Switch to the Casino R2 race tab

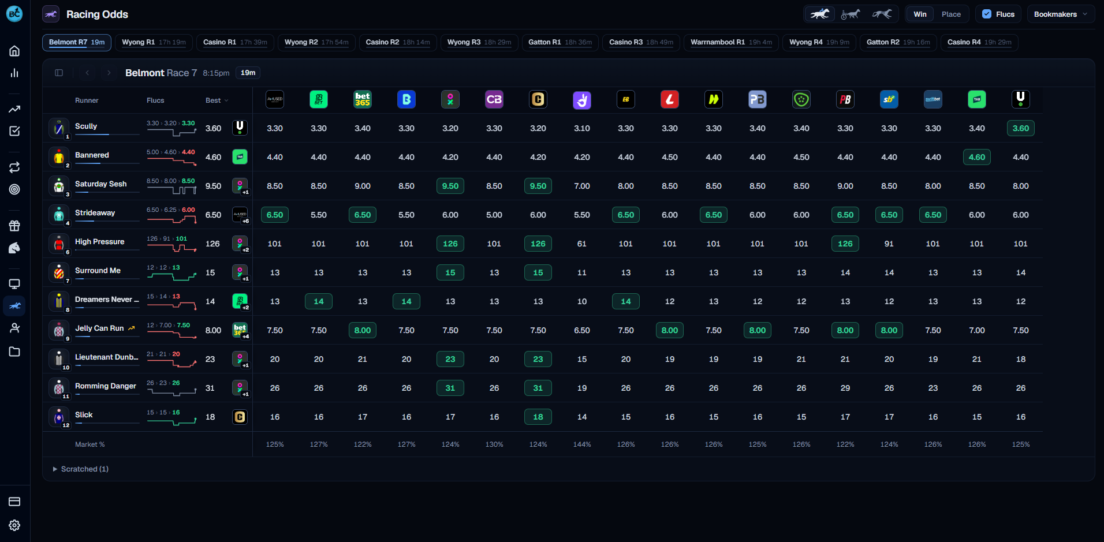click(x=397, y=42)
